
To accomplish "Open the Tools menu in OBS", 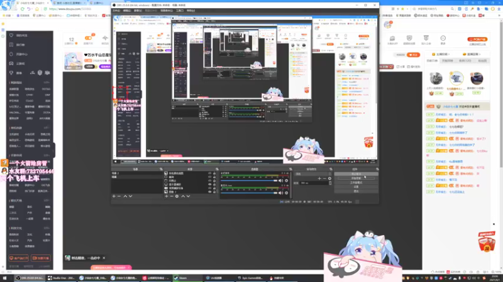I will pos(180,11).
